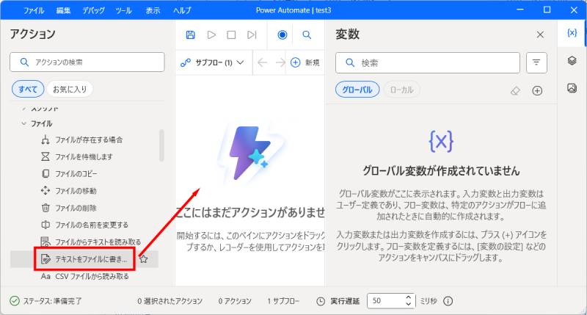Switch to ローカル variables tab
Image resolution: width=587 pixels, height=315 pixels.
pos(401,90)
